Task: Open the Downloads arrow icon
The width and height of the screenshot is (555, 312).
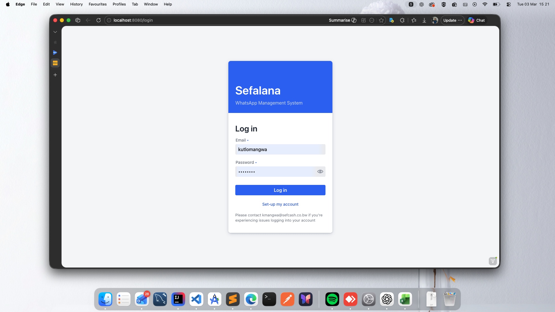Action: [424, 20]
